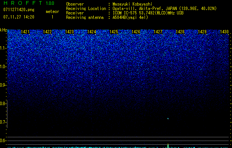Click time marker 1427
This screenshot has width=232, height=148.
[158, 32]
